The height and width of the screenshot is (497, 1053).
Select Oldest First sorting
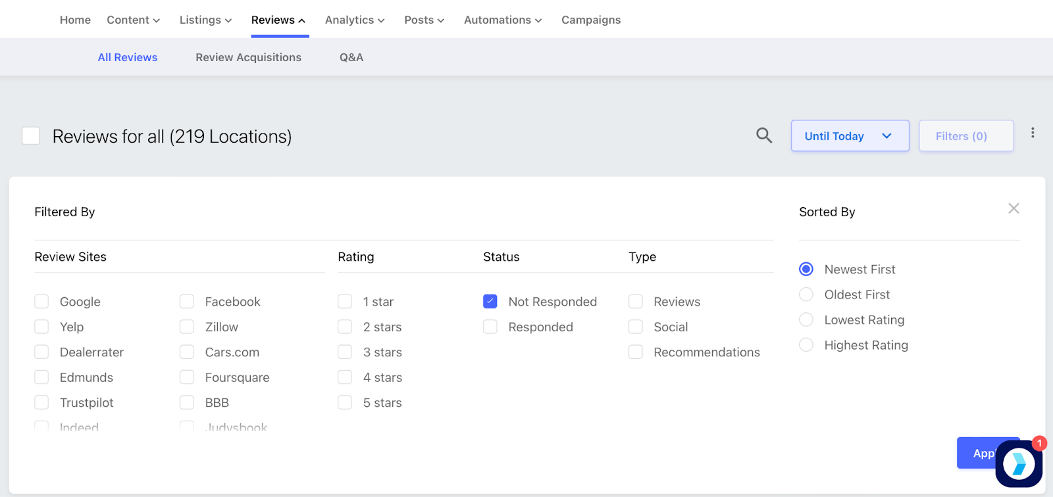pyautogui.click(x=806, y=295)
